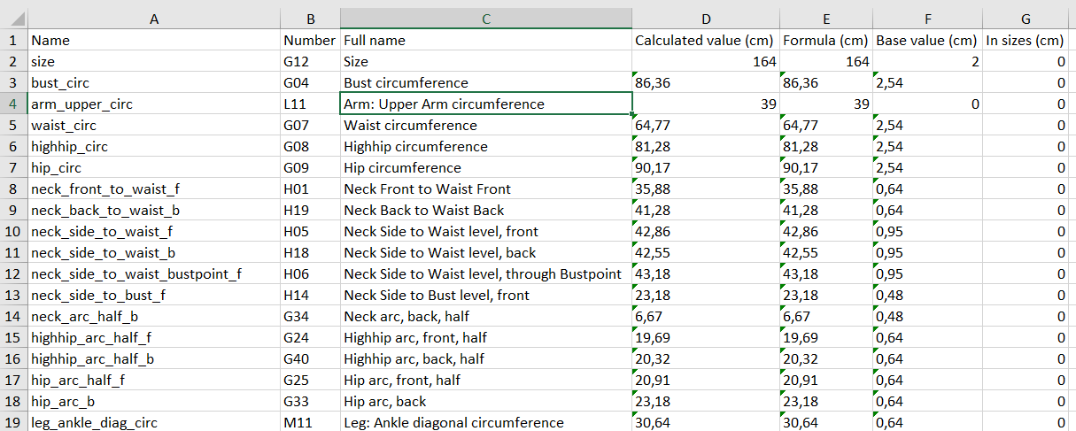Click the 'Base value (cm)' header cell
The width and height of the screenshot is (1076, 431).
click(x=928, y=40)
